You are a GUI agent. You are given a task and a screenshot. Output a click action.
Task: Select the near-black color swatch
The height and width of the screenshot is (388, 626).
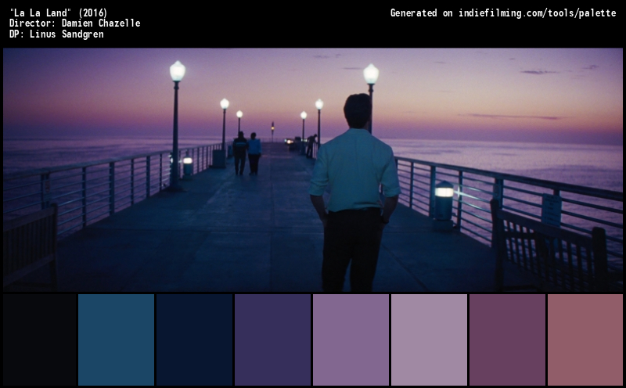pos(40,339)
